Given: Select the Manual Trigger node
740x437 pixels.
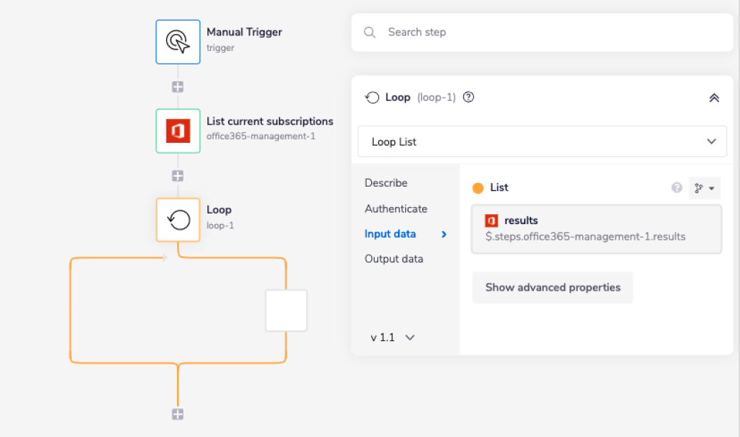Looking at the screenshot, I should click(178, 42).
